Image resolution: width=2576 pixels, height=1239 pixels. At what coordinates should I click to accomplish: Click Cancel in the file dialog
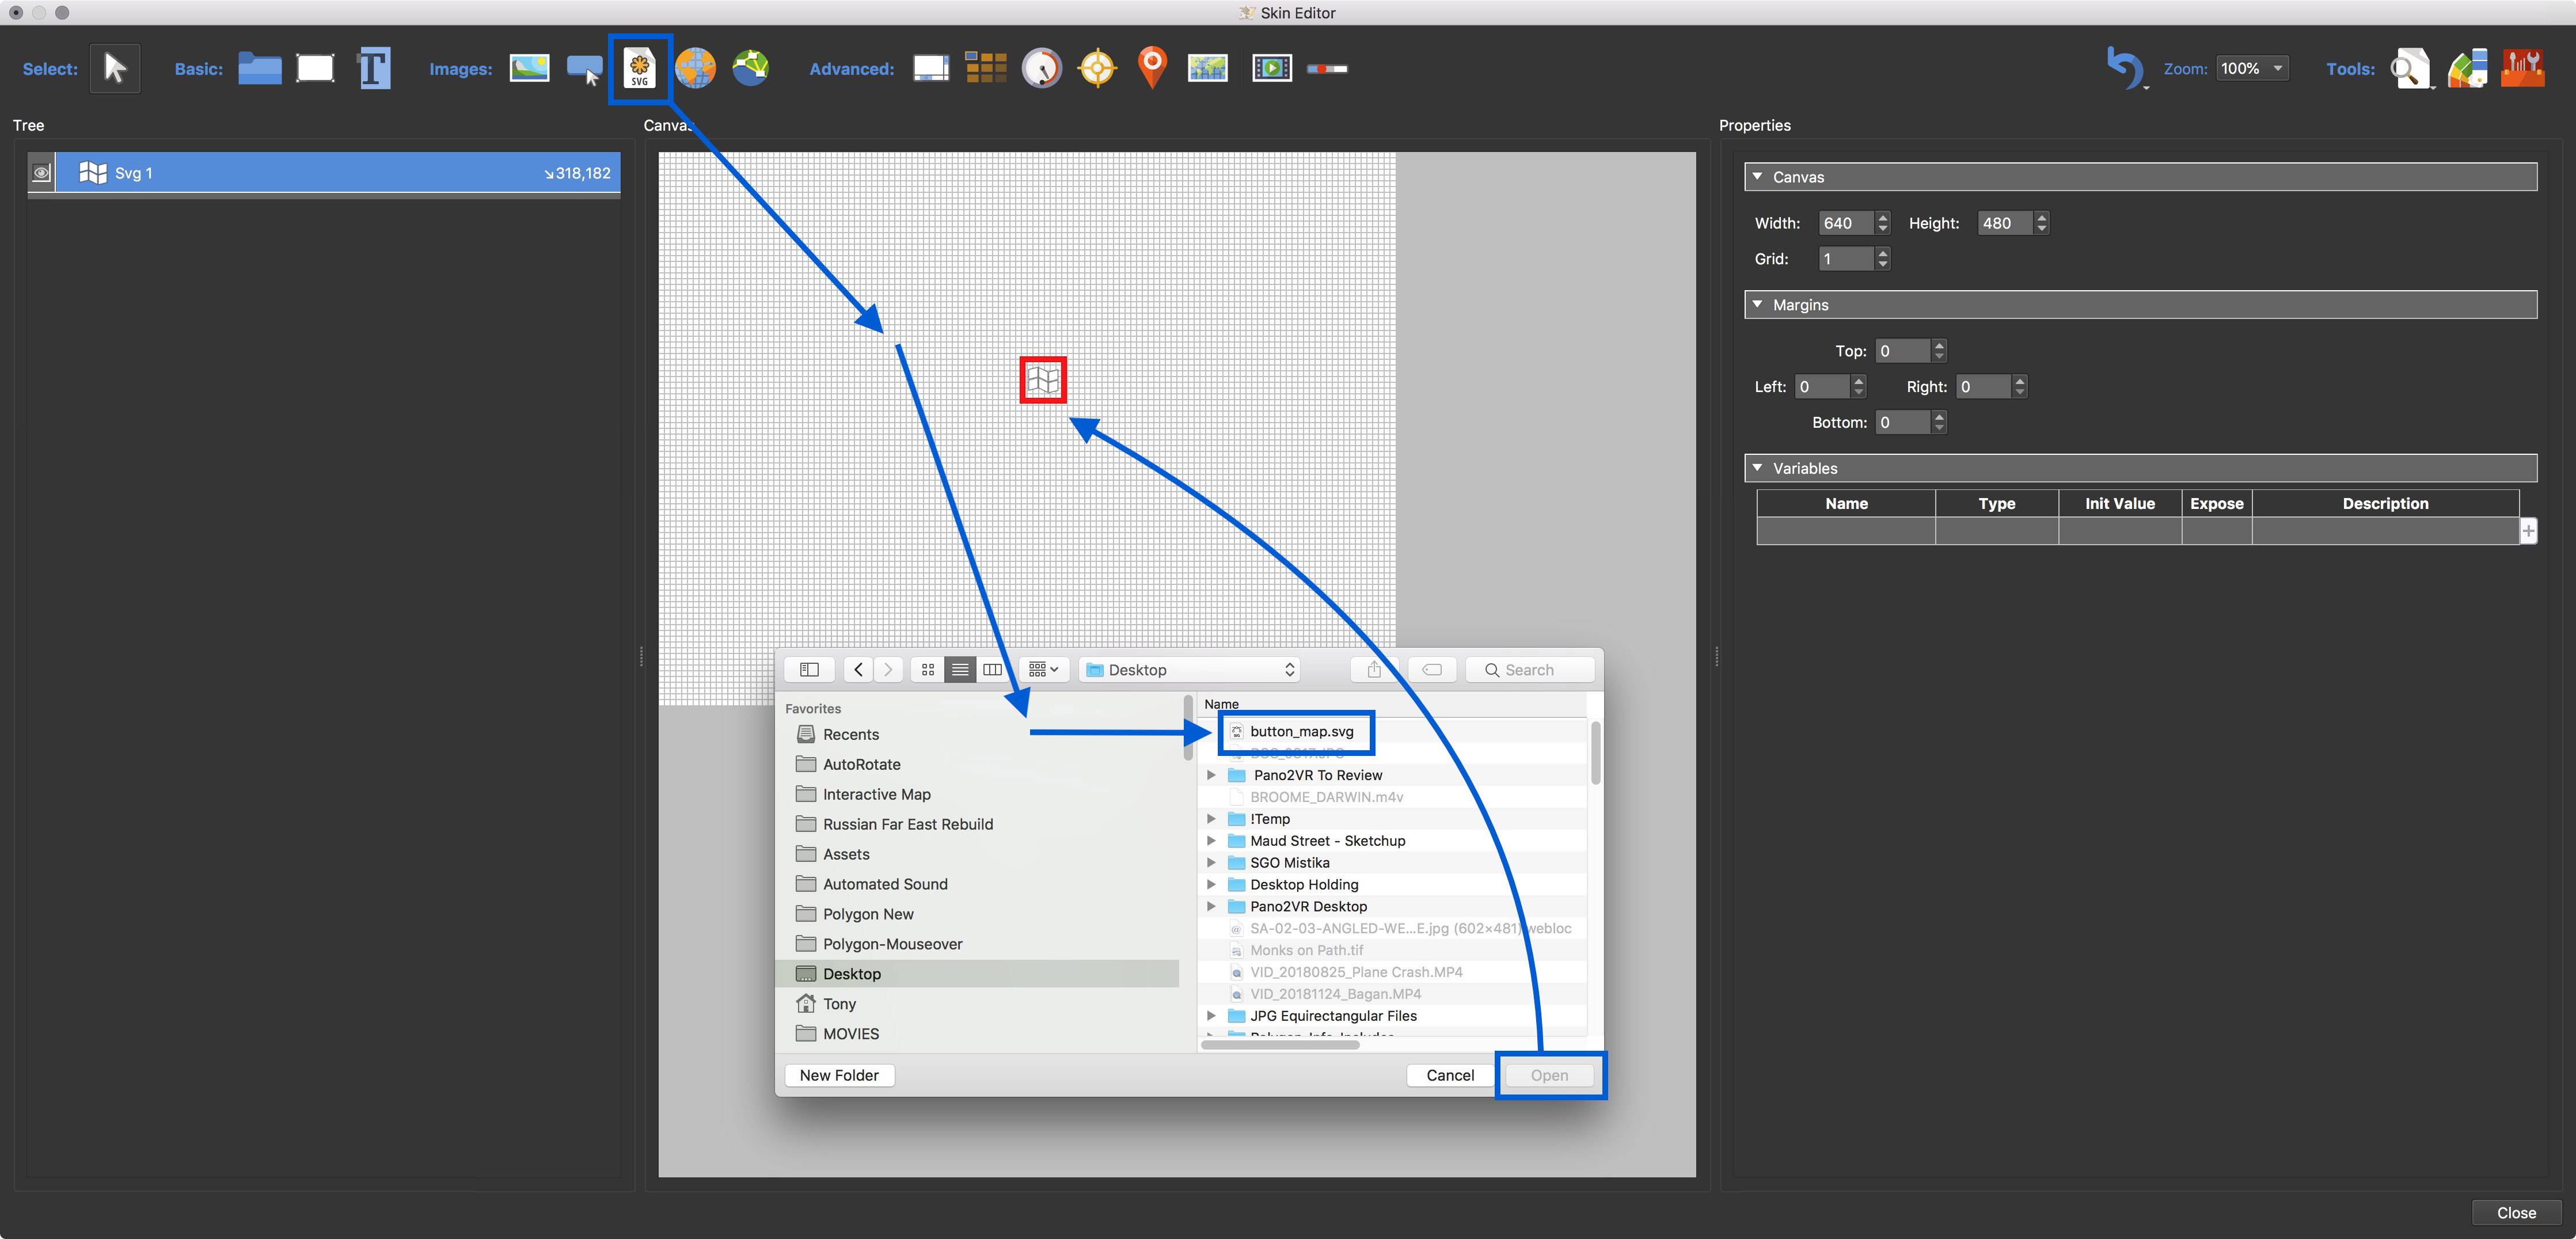1450,1075
